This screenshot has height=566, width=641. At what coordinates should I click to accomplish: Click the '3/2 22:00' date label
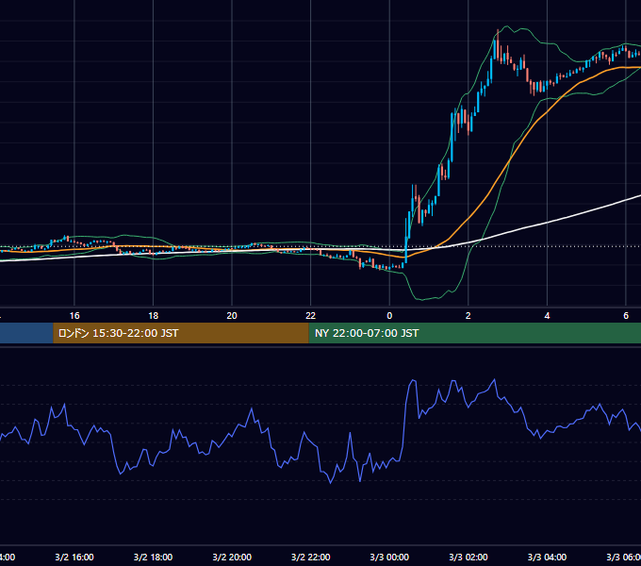pos(311,557)
